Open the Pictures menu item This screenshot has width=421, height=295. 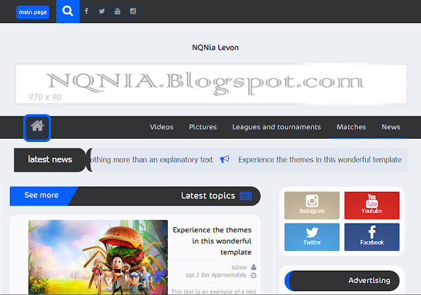pos(203,127)
